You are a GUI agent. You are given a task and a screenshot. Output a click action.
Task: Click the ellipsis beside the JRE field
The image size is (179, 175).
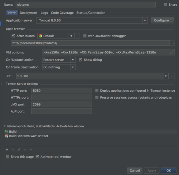click(x=172, y=76)
